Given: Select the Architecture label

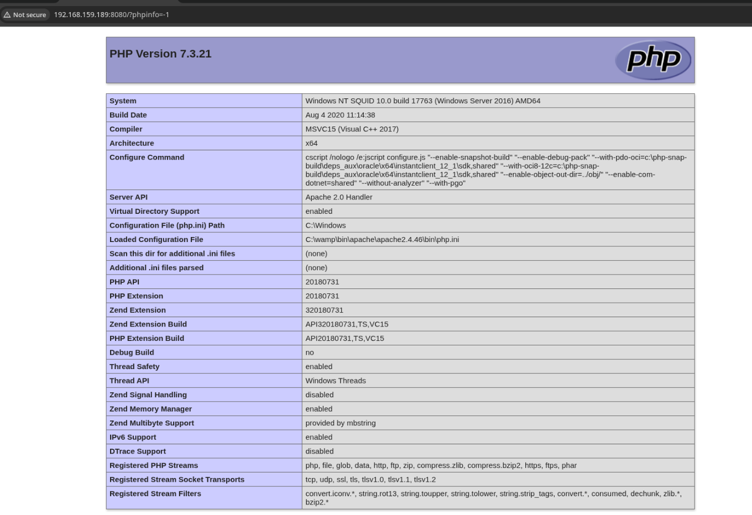Looking at the screenshot, I should [x=132, y=143].
